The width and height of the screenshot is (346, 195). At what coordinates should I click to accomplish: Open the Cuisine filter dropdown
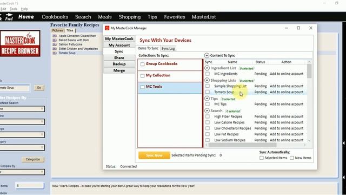(x=22, y=122)
